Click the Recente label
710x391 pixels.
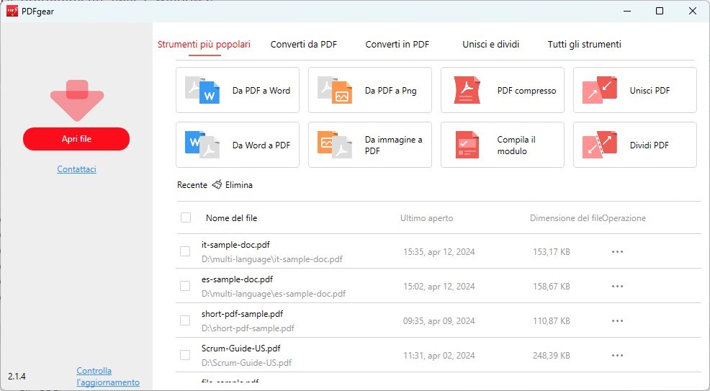(192, 184)
